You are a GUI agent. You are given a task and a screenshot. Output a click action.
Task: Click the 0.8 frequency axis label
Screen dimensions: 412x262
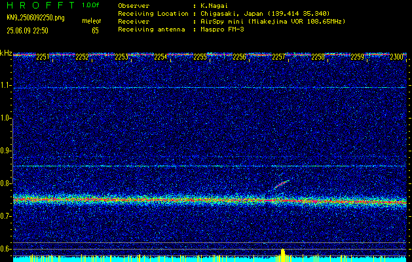(x=5, y=183)
